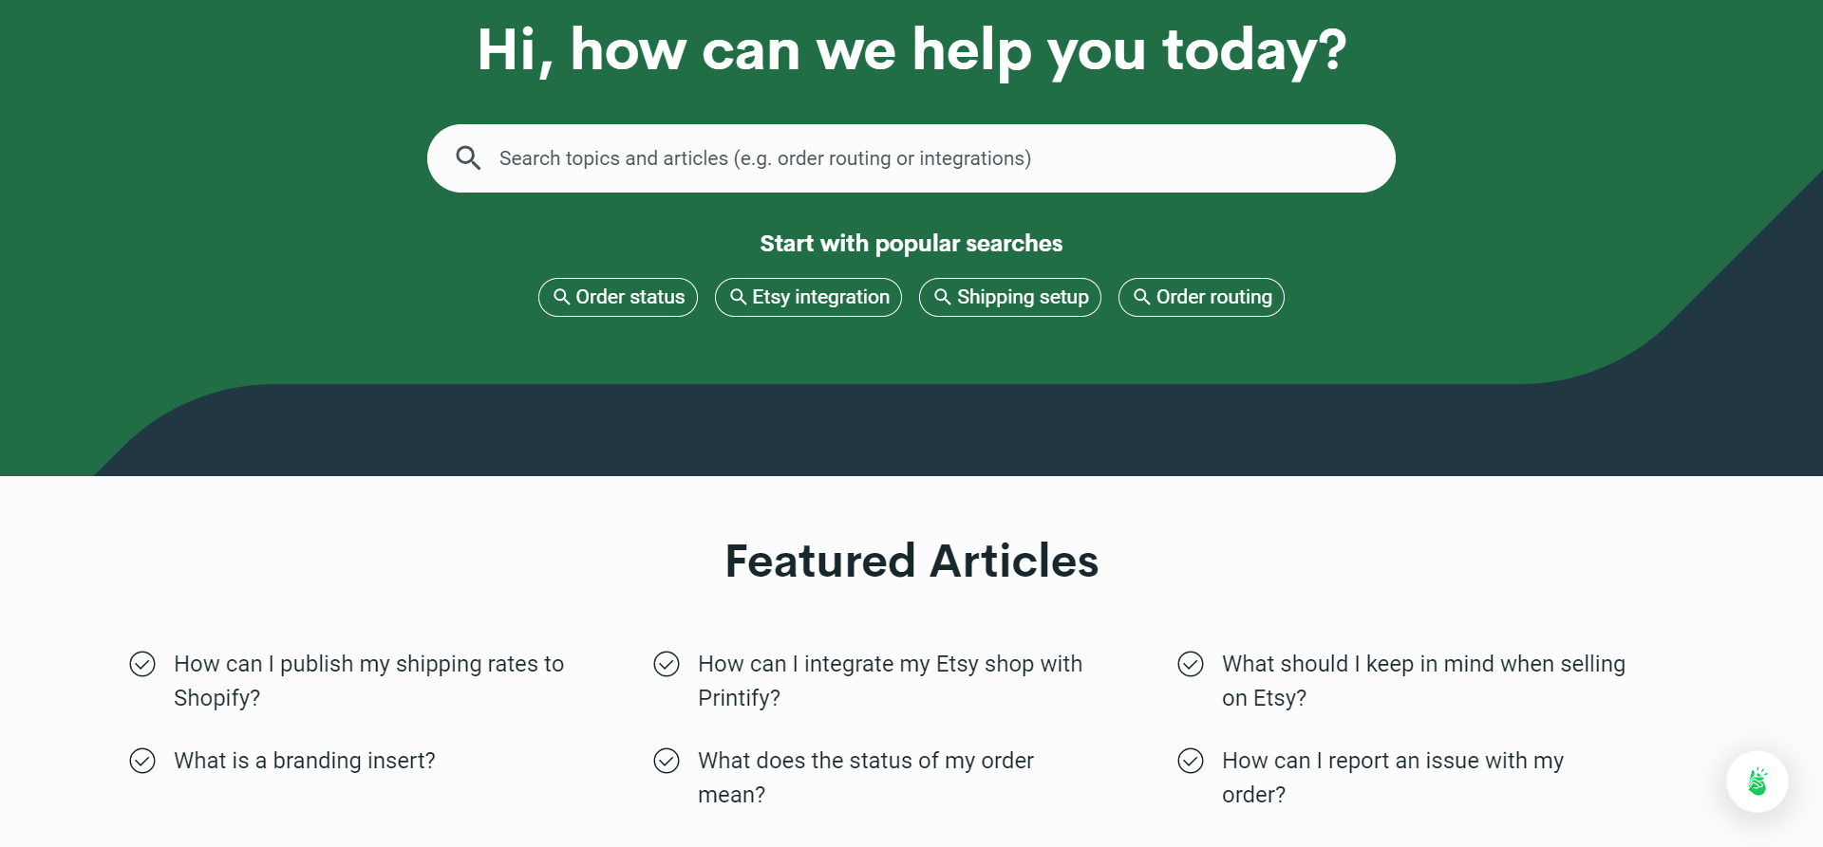Focus the search topics and articles field
The image size is (1823, 847).
(x=911, y=158)
